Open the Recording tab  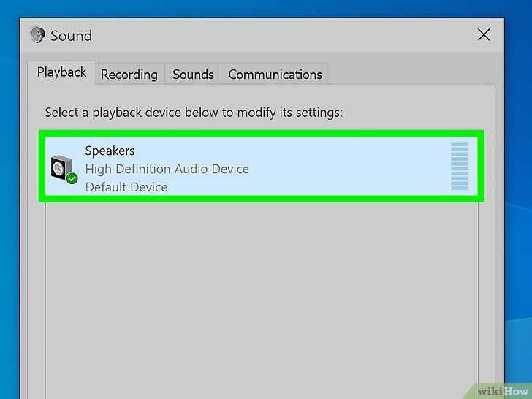click(129, 75)
